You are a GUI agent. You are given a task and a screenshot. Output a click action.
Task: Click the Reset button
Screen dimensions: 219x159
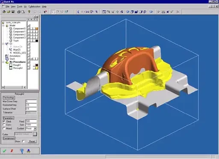[x=32, y=141]
